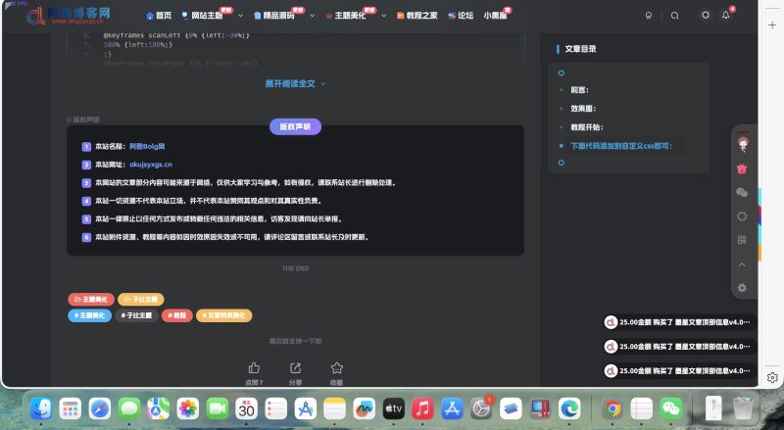The image size is (784, 430).
Task: Click the browser sidebar settings gear
Action: (x=772, y=377)
